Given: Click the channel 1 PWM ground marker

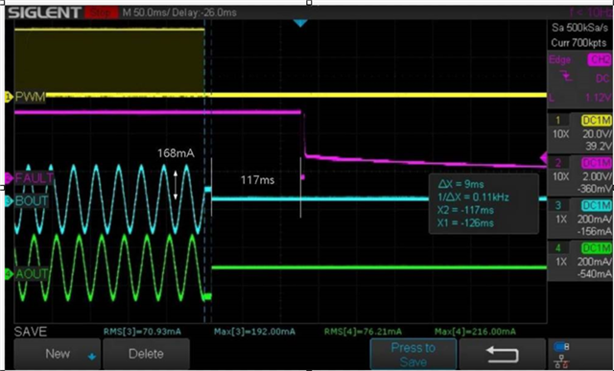Looking at the screenshot, I should 9,96.
